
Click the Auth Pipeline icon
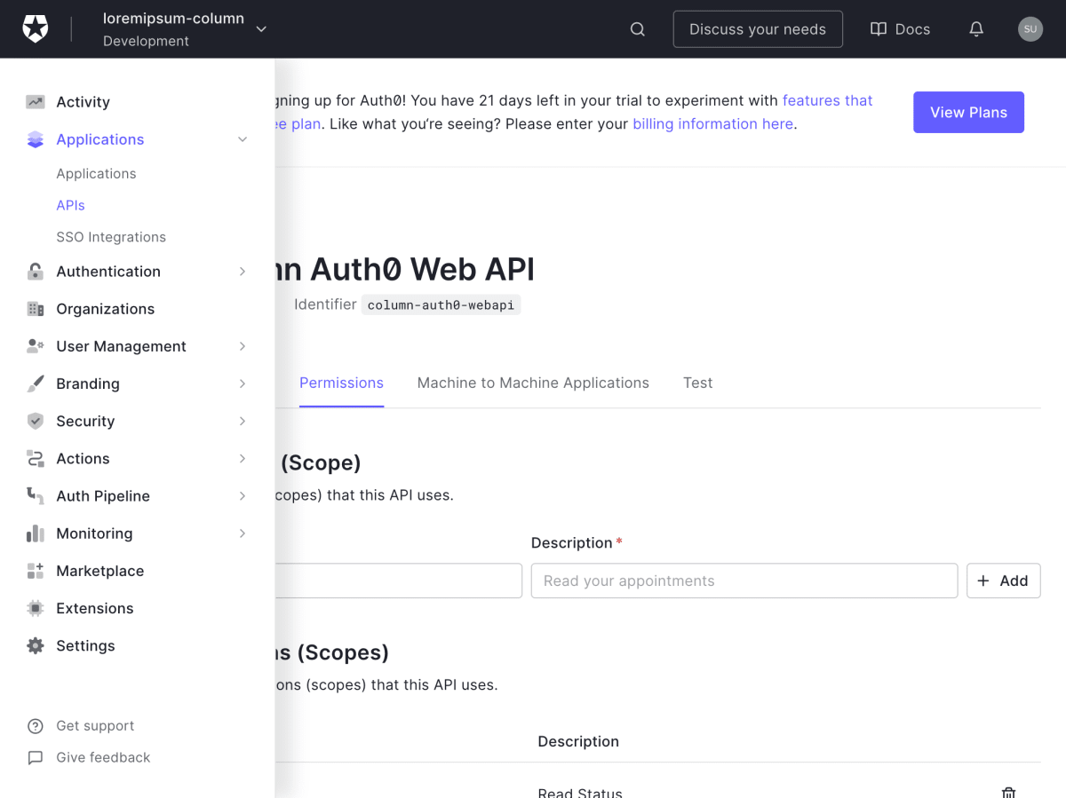click(36, 495)
